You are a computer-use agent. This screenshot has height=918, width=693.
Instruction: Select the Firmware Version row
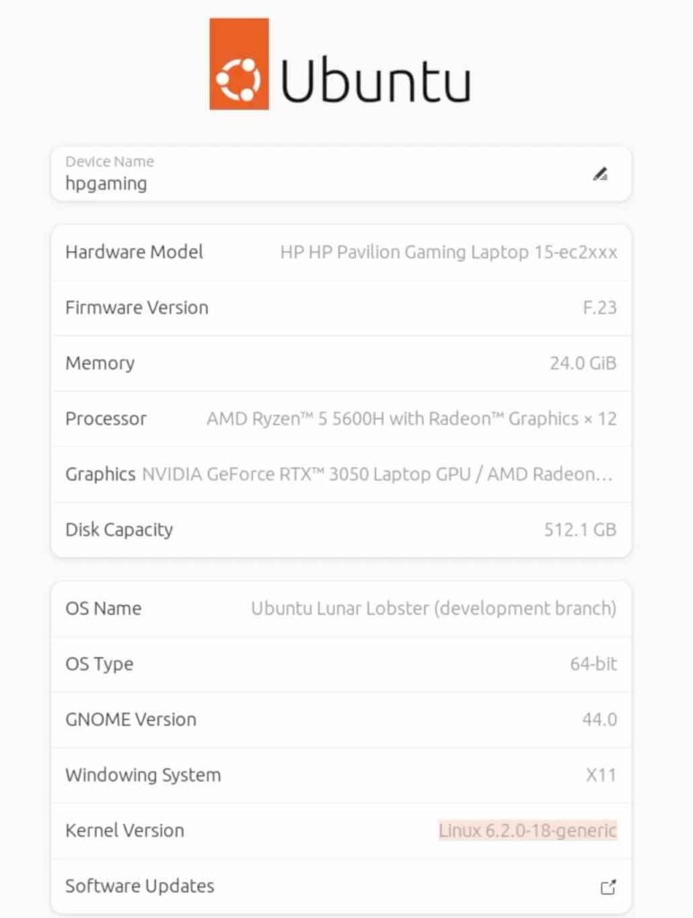point(342,308)
